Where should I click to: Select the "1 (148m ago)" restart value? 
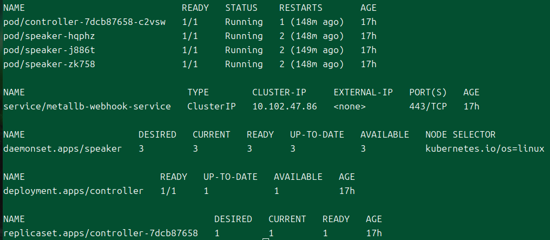click(x=311, y=22)
